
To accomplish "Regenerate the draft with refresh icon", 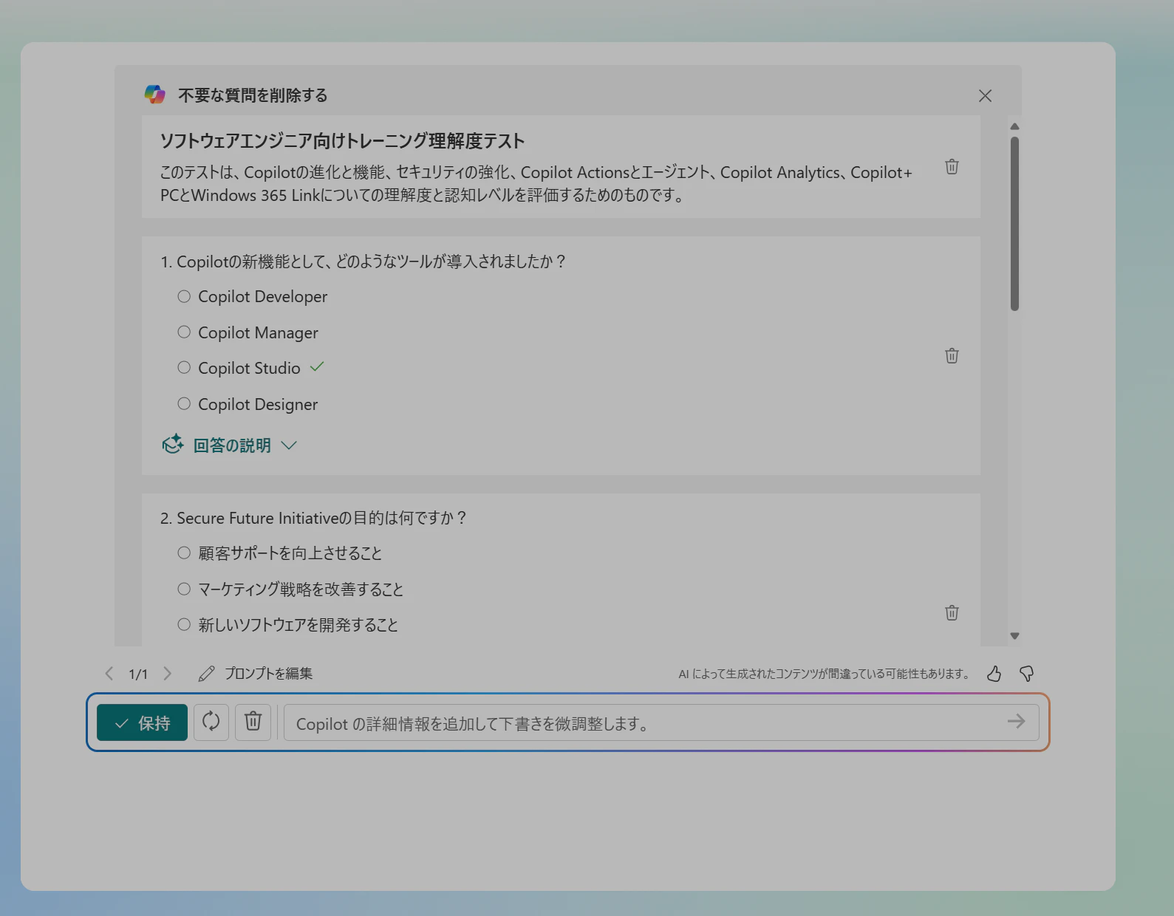I will point(211,722).
